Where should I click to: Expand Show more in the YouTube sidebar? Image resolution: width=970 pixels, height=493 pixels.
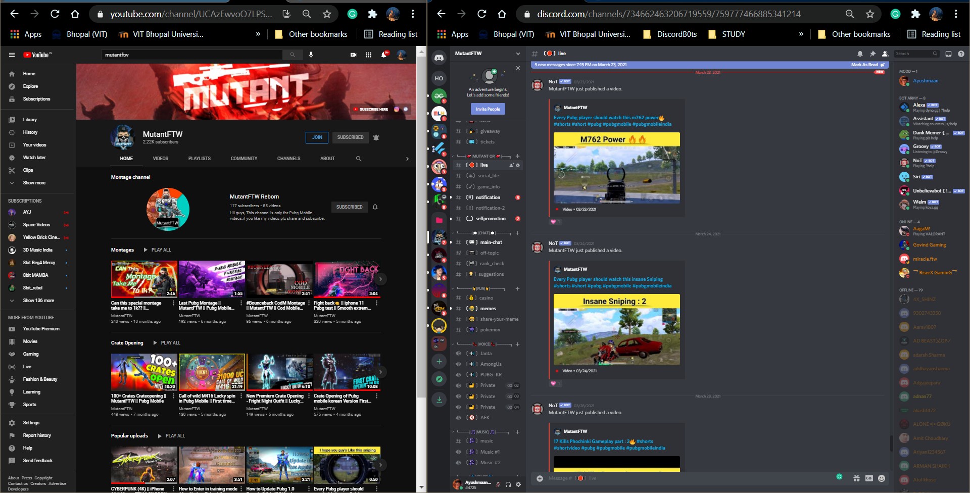coord(34,183)
